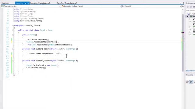Screen dimensions: 195x109
Task: Collapse the class Form1 outlining block
Action: click(13, 30)
